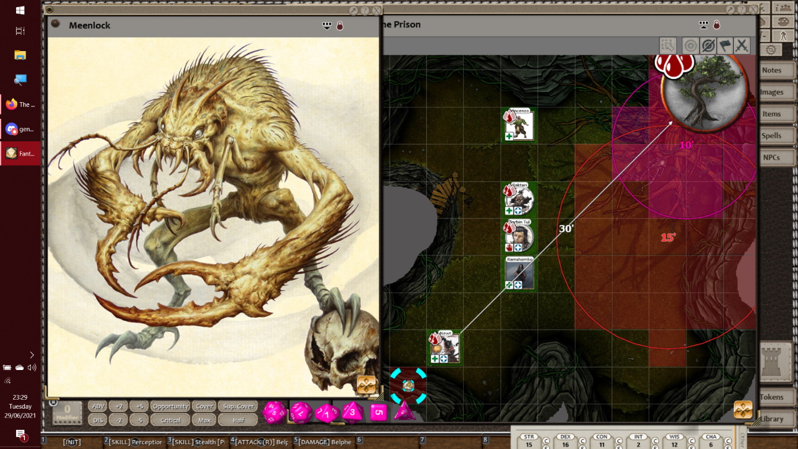Click the map corner orange link icon
Viewport: 798px width, 449px height.
tap(743, 410)
